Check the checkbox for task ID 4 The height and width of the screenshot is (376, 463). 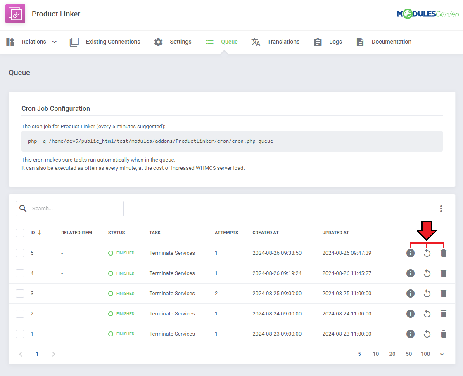click(20, 273)
